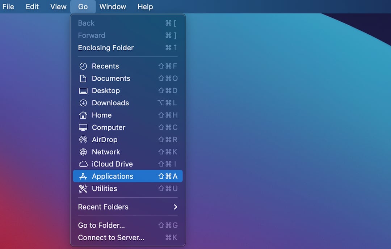This screenshot has width=391, height=249.
Task: Click the Downloads arrow icon
Action: click(x=83, y=103)
